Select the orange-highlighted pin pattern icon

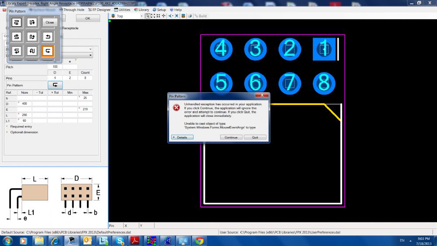48,51
